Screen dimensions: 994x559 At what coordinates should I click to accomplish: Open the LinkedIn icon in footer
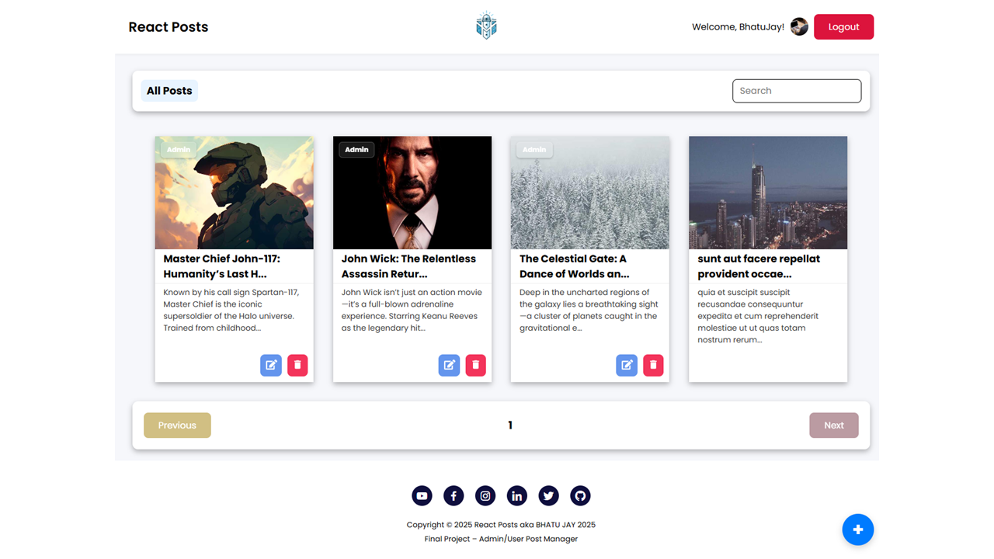(516, 495)
